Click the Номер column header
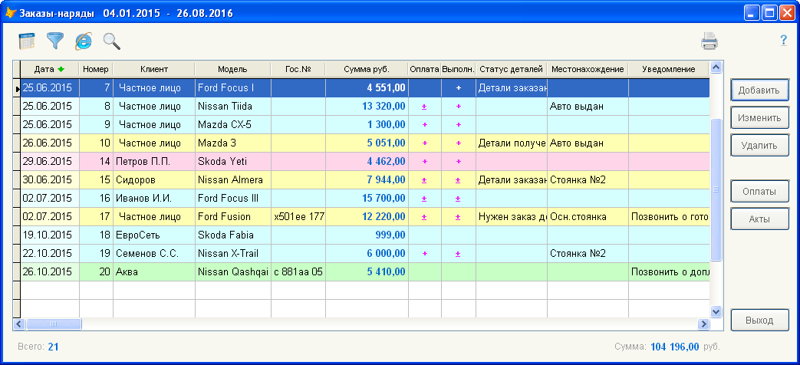Image resolution: width=800 pixels, height=365 pixels. (96, 69)
